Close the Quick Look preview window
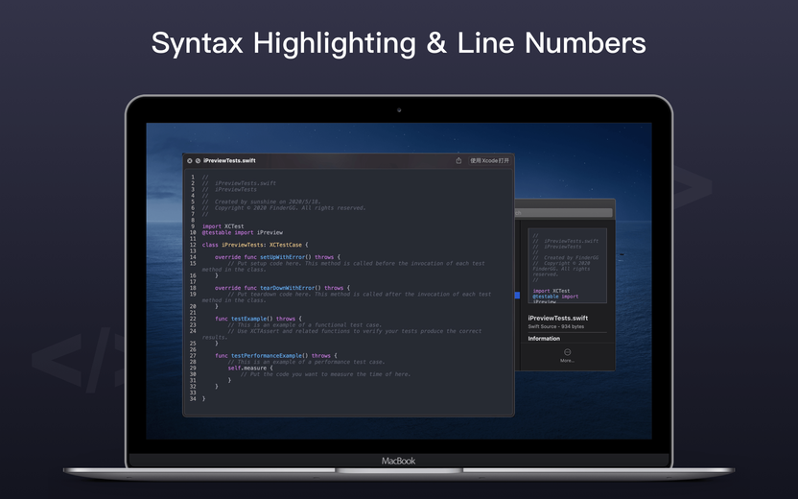Screen dimensions: 798x499 tap(189, 161)
